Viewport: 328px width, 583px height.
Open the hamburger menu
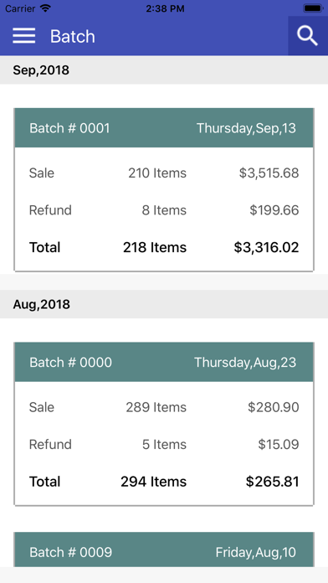(x=23, y=36)
